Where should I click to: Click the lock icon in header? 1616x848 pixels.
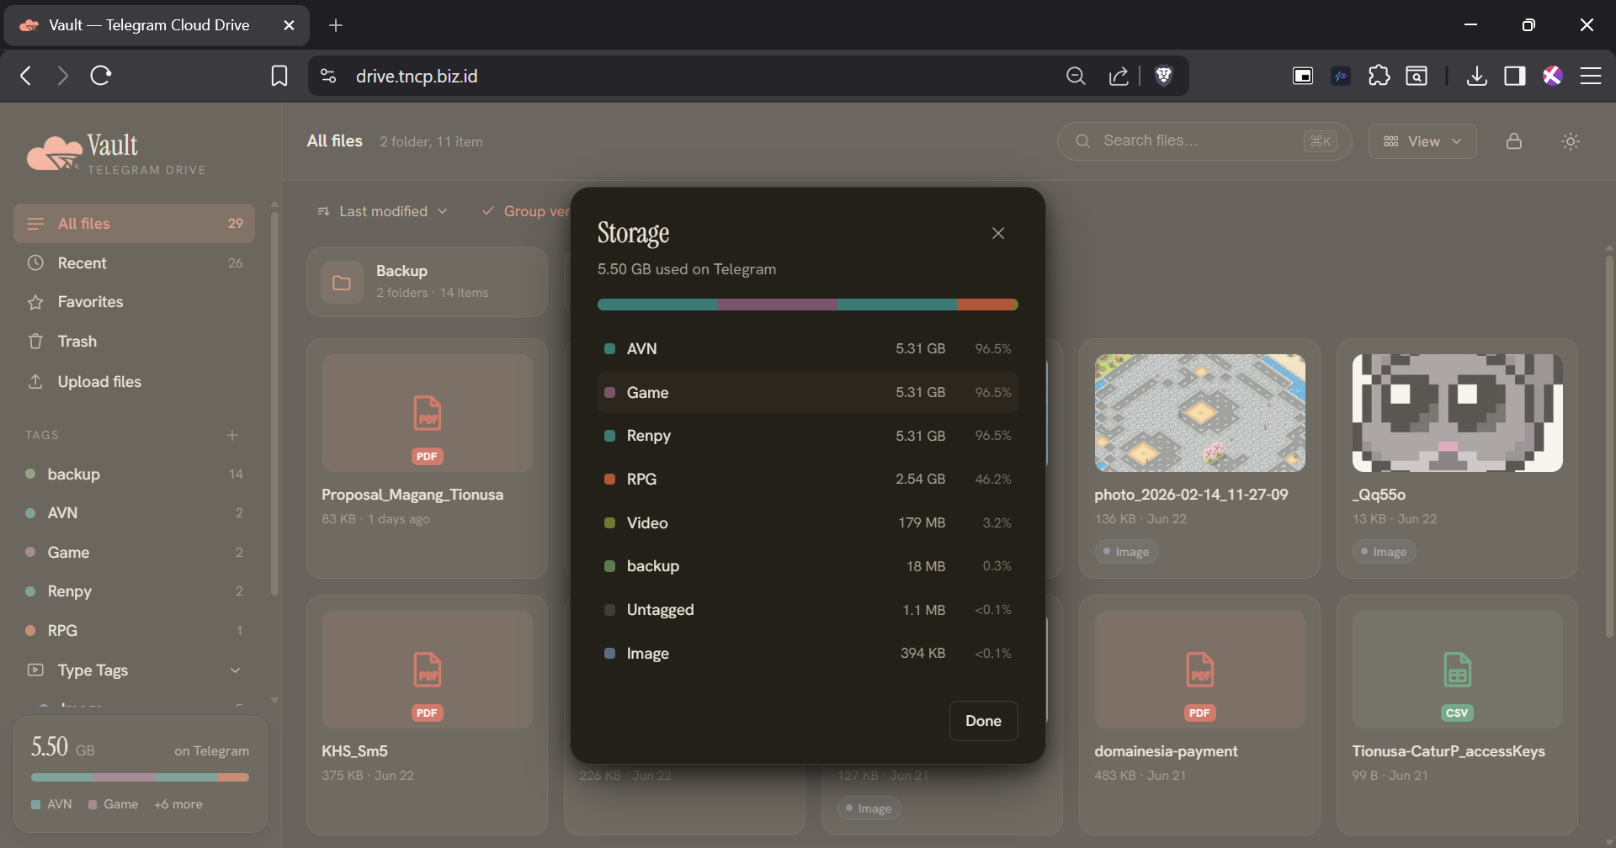1514,141
